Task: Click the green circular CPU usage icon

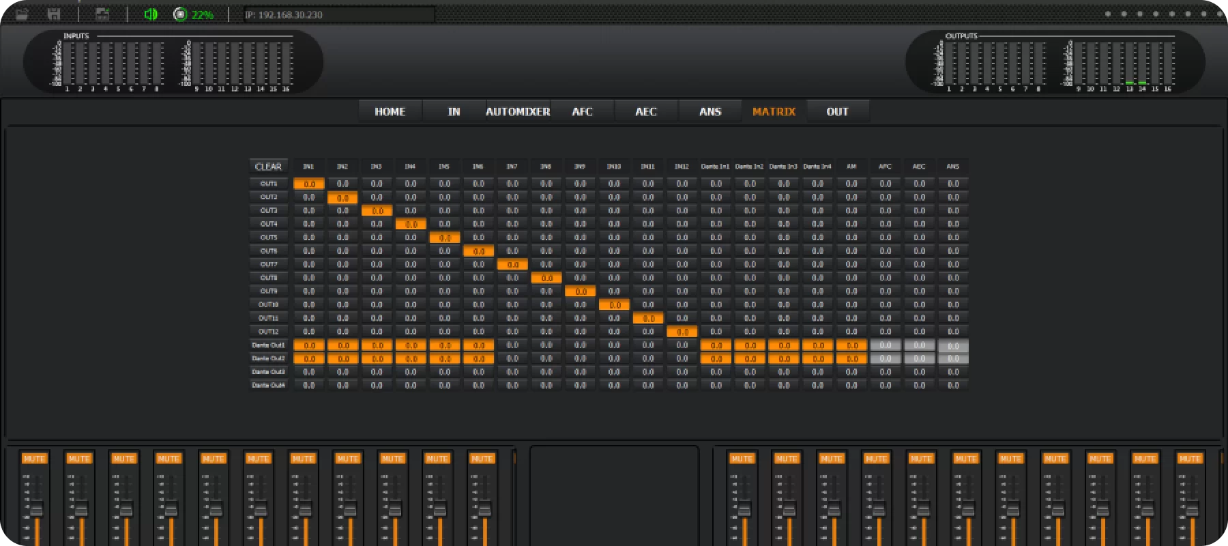Action: coord(180,14)
